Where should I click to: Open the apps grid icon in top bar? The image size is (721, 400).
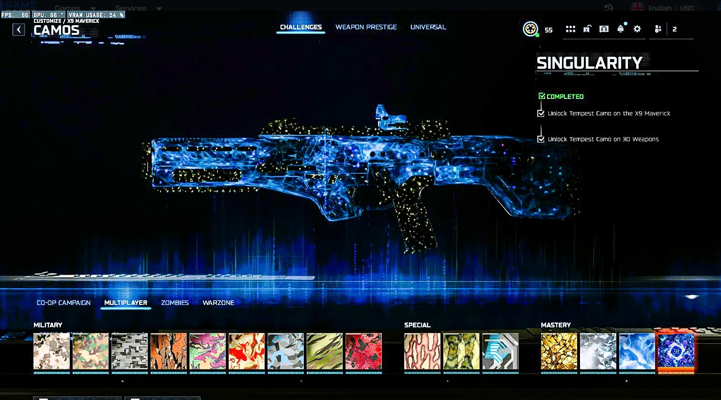tap(570, 29)
